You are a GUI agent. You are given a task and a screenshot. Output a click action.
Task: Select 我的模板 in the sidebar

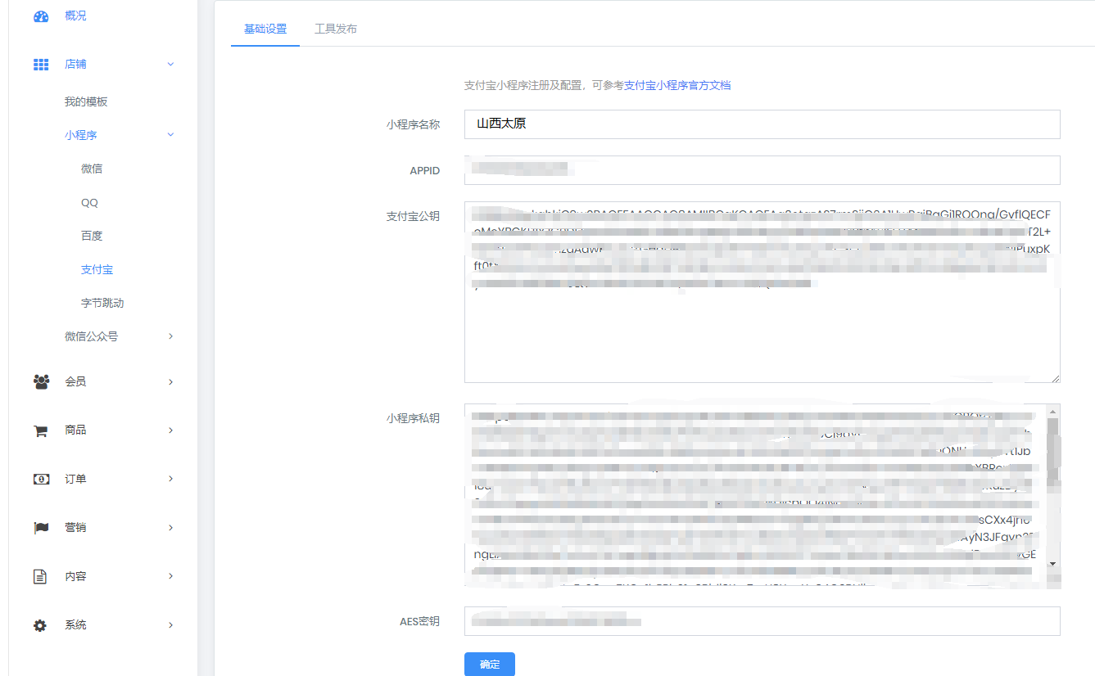pos(86,101)
